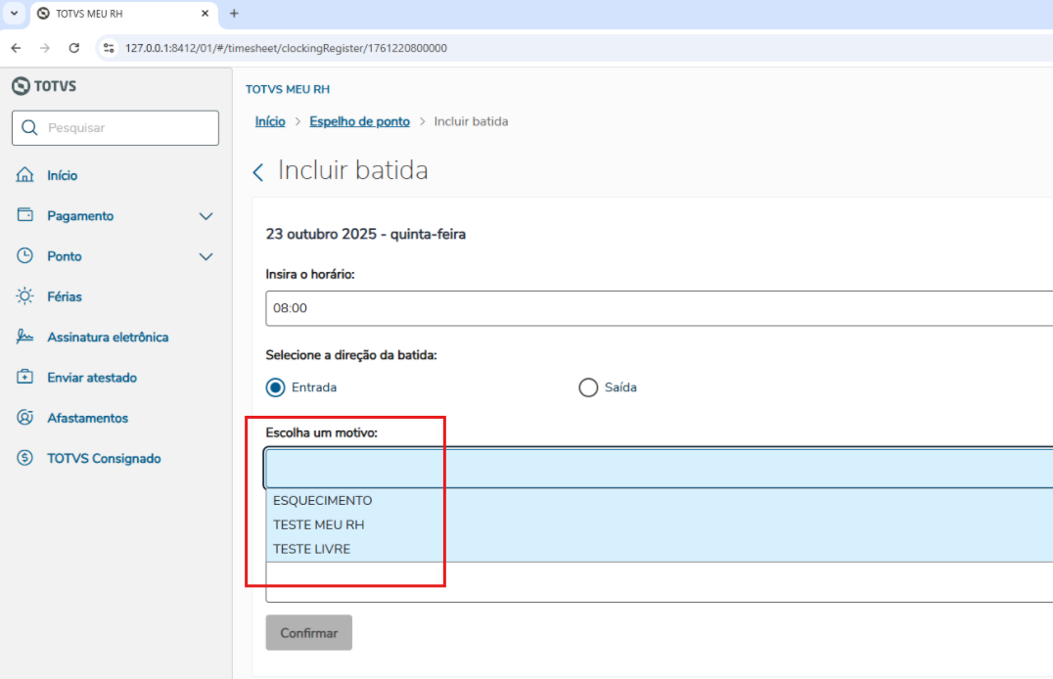Click the browser back arrow
The width and height of the screenshot is (1053, 679).
[x=16, y=48]
